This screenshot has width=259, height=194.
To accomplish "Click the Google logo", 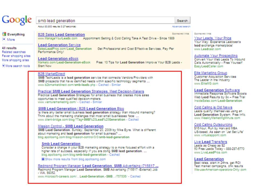I will pos(17,20).
